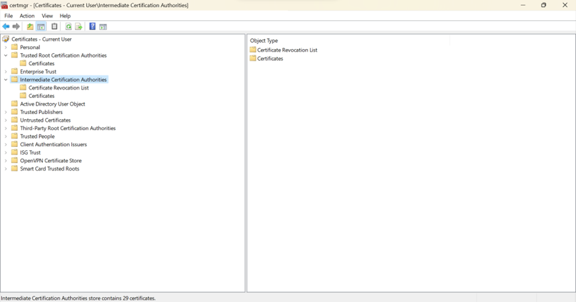Screen dimensions: 576x302
Task: Expand the Untrusted Certificates node
Action: click(x=6, y=120)
